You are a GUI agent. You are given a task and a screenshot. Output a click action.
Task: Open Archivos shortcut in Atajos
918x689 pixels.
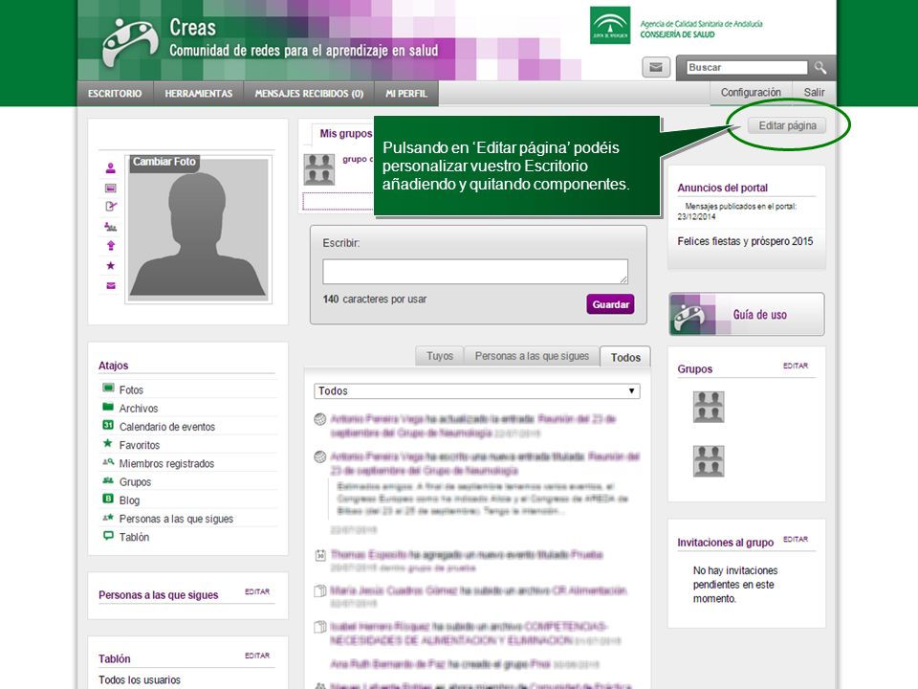tap(138, 409)
